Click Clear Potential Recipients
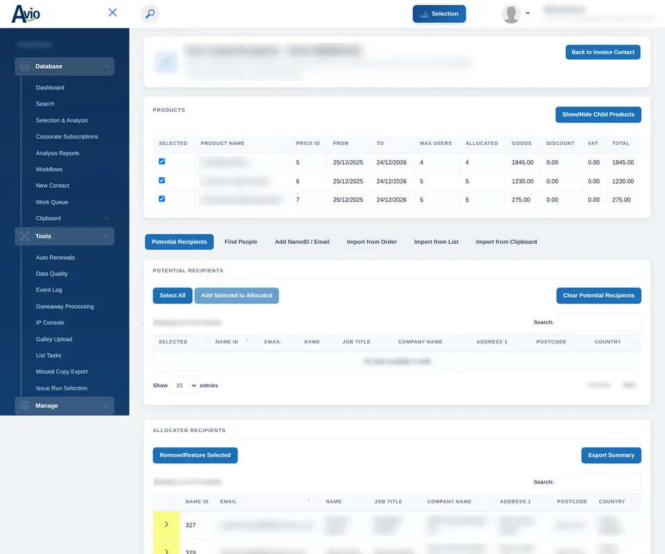The height and width of the screenshot is (554, 665). 598,296
